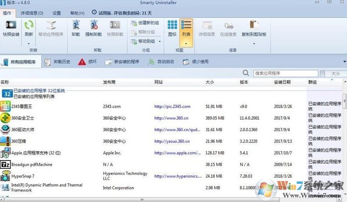Image resolution: width=347 pixels, height=202 pixels.
Task: Switch to 图标 icon view
Action: [172, 28]
